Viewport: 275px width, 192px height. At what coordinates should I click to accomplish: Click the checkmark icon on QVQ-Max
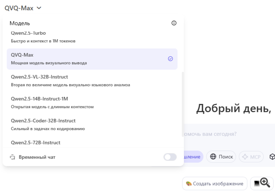tap(170, 59)
